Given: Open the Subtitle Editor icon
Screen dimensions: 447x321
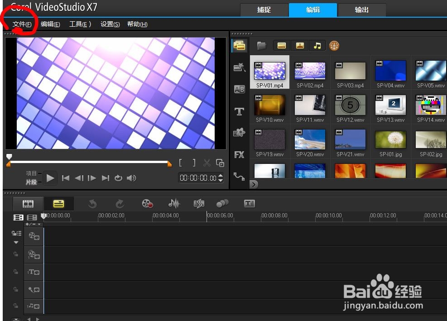Looking at the screenshot, I should [250, 203].
